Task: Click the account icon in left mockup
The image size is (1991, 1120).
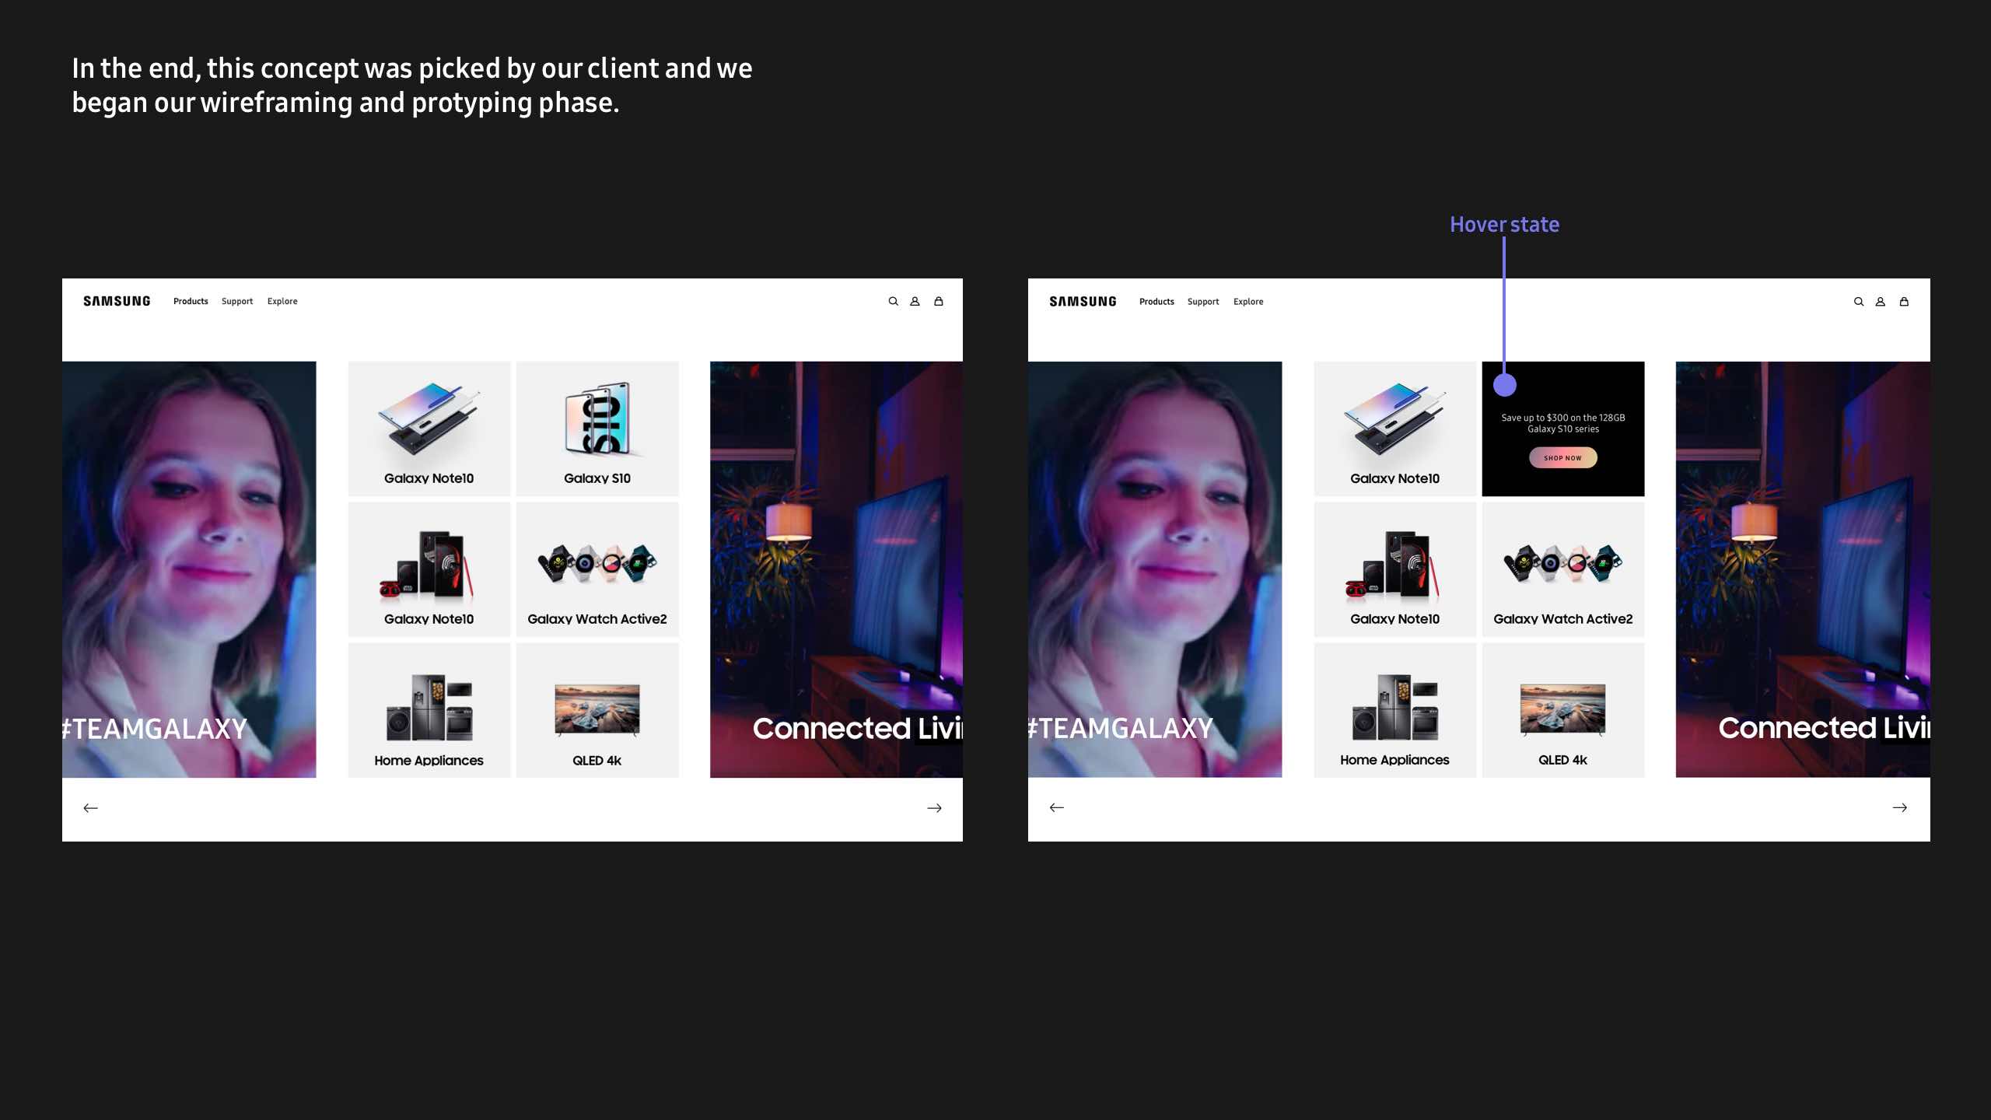Action: 915,302
